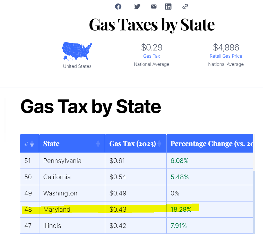Open the Retail Gas Price link
This screenshot has width=263, height=234.
coord(226,56)
